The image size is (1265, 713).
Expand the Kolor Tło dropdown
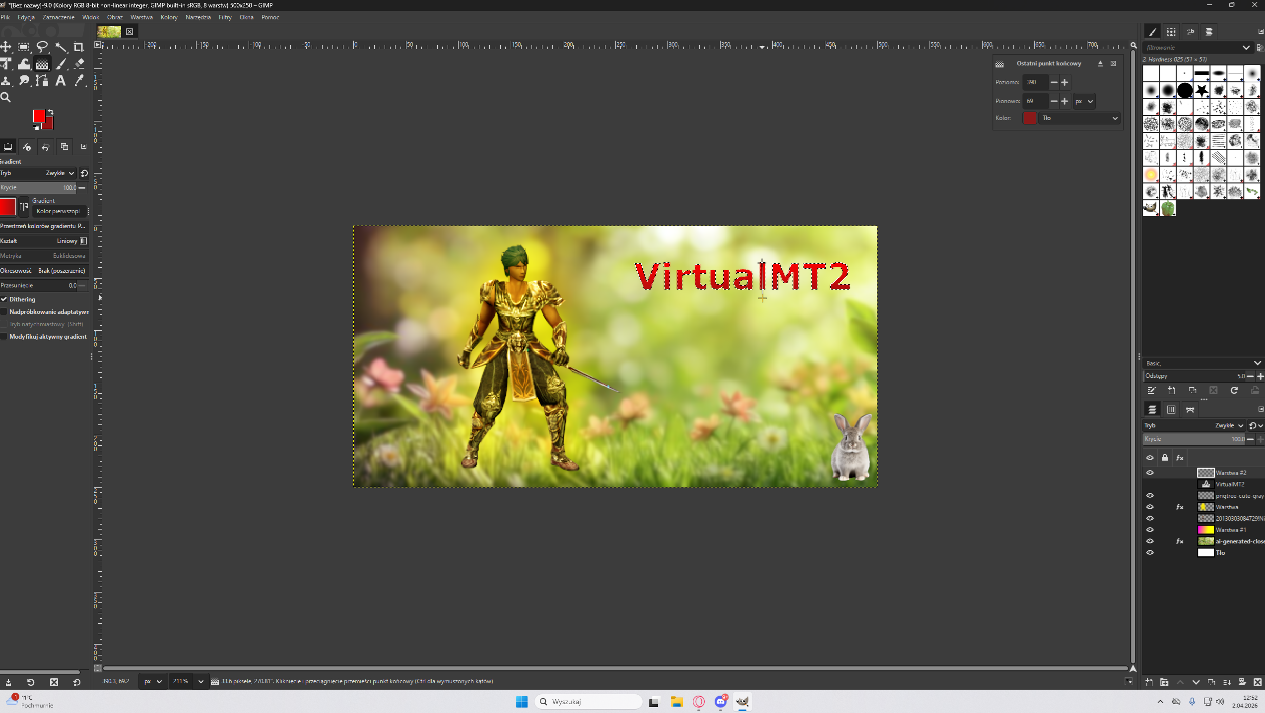[1079, 118]
